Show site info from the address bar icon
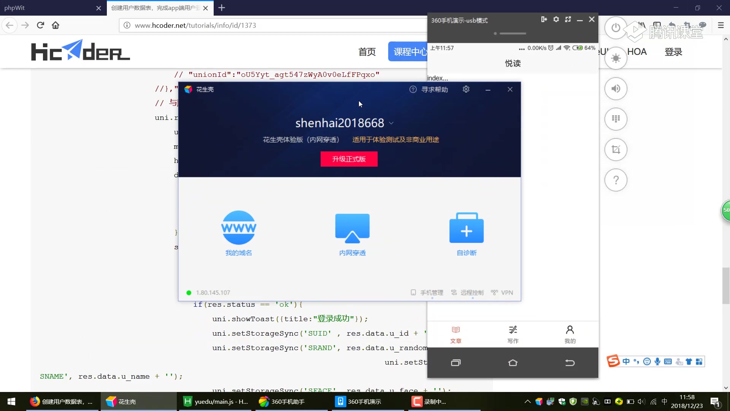The width and height of the screenshot is (730, 411). (127, 25)
